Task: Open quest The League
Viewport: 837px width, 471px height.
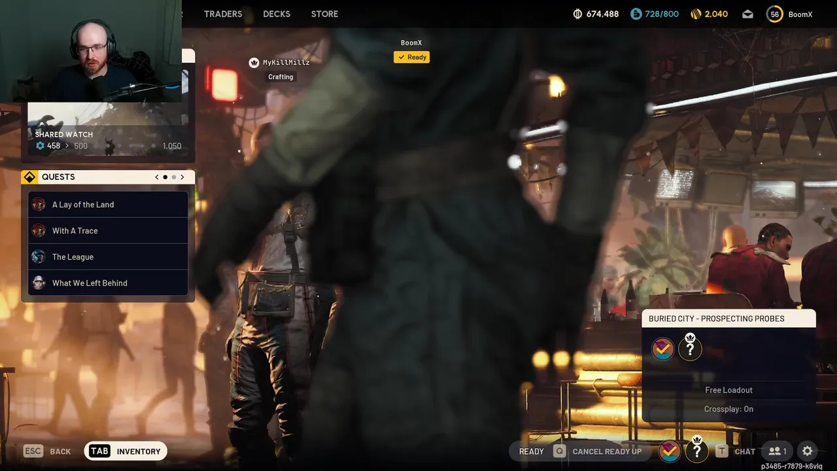Action: (x=108, y=256)
